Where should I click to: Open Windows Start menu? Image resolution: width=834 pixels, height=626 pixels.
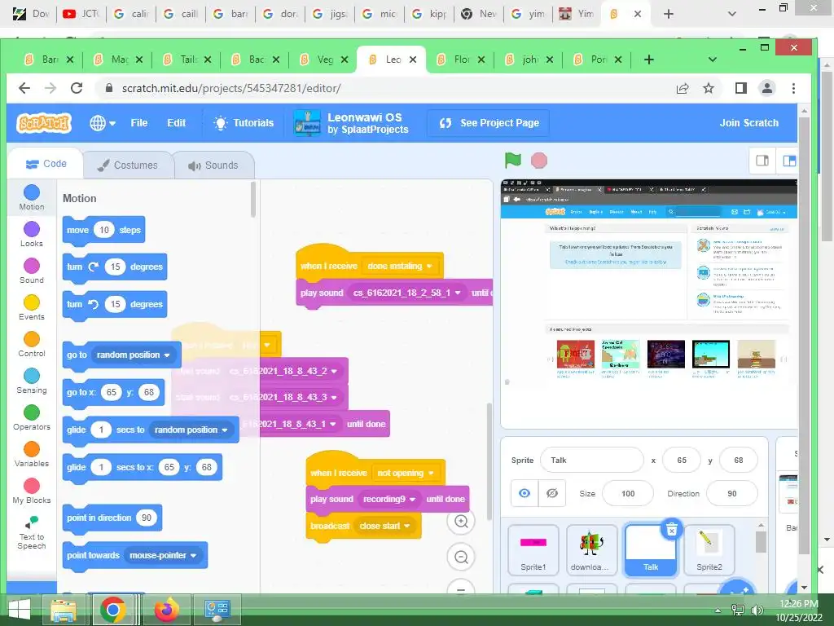20,609
